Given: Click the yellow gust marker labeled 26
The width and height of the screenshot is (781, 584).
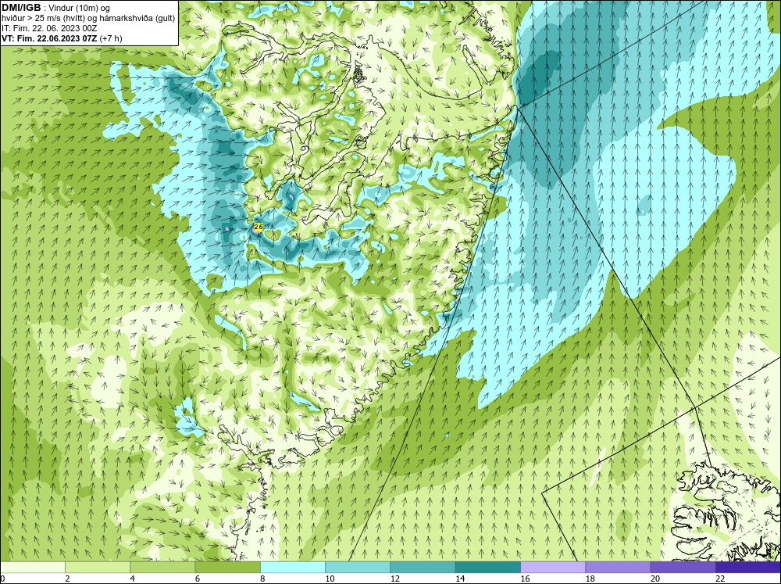Looking at the screenshot, I should click(x=258, y=227).
